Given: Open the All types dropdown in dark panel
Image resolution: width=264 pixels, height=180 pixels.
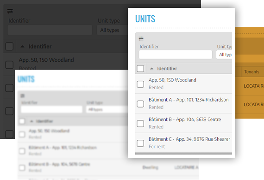Looking at the screenshot, I should pos(112,30).
